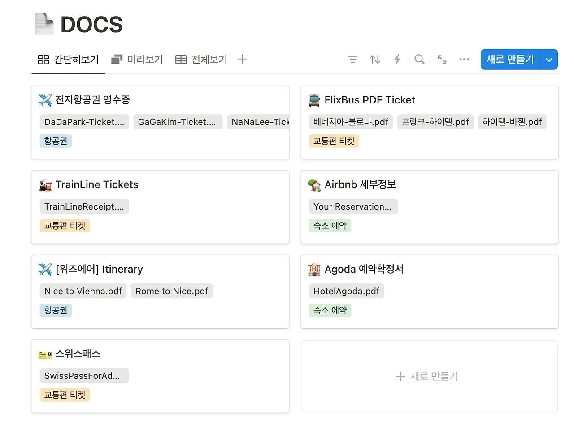Expand the 새로 만들기 dropdown arrow
Viewport: 574px width, 429px height.
pos(549,60)
